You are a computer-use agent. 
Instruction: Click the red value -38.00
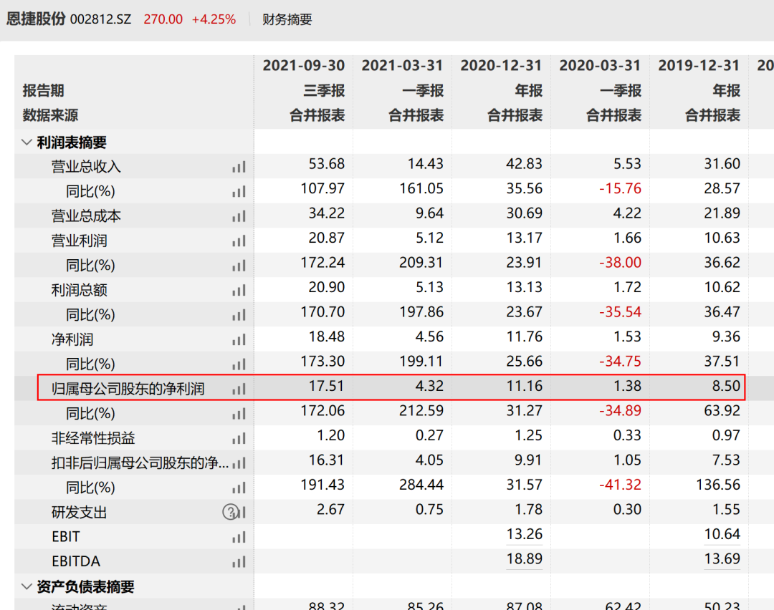tap(620, 262)
